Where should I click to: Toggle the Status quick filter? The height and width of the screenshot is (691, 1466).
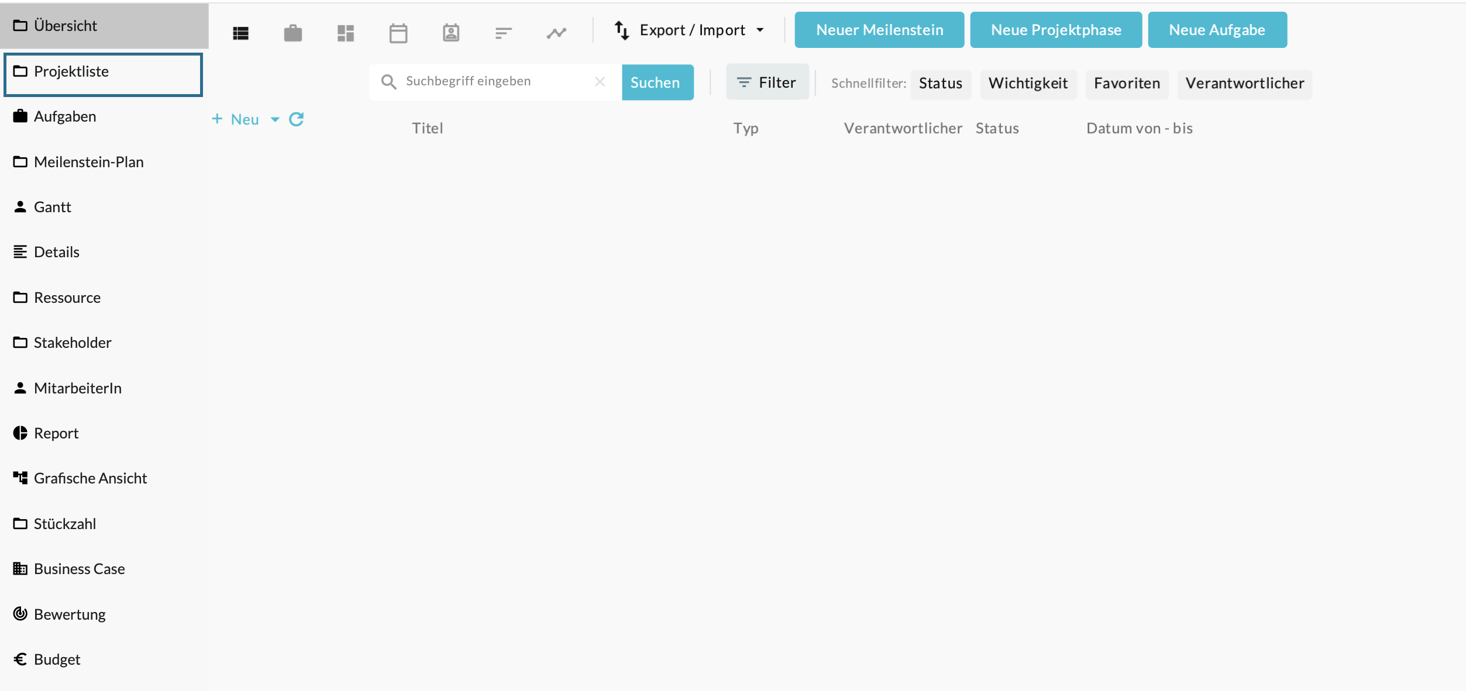(940, 84)
